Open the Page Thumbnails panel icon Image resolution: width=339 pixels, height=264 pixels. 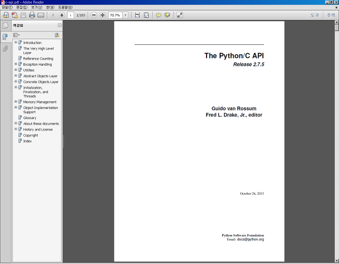[5, 26]
